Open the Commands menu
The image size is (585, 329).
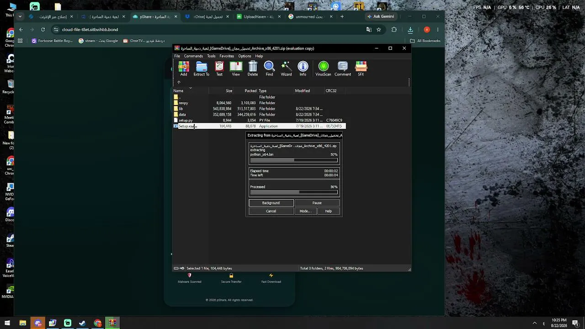[x=193, y=56]
